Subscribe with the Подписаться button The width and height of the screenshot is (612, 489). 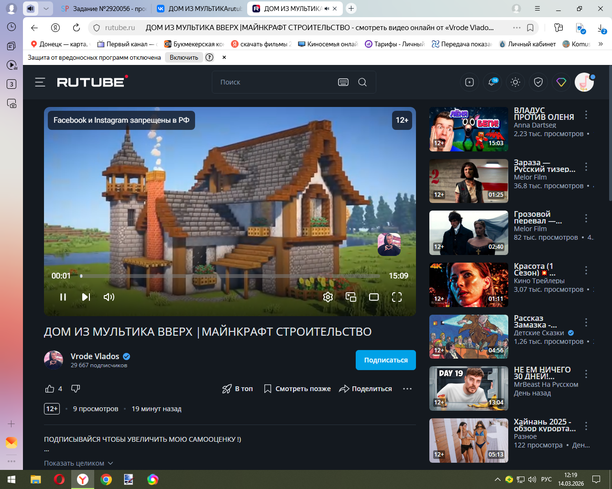[x=386, y=360]
